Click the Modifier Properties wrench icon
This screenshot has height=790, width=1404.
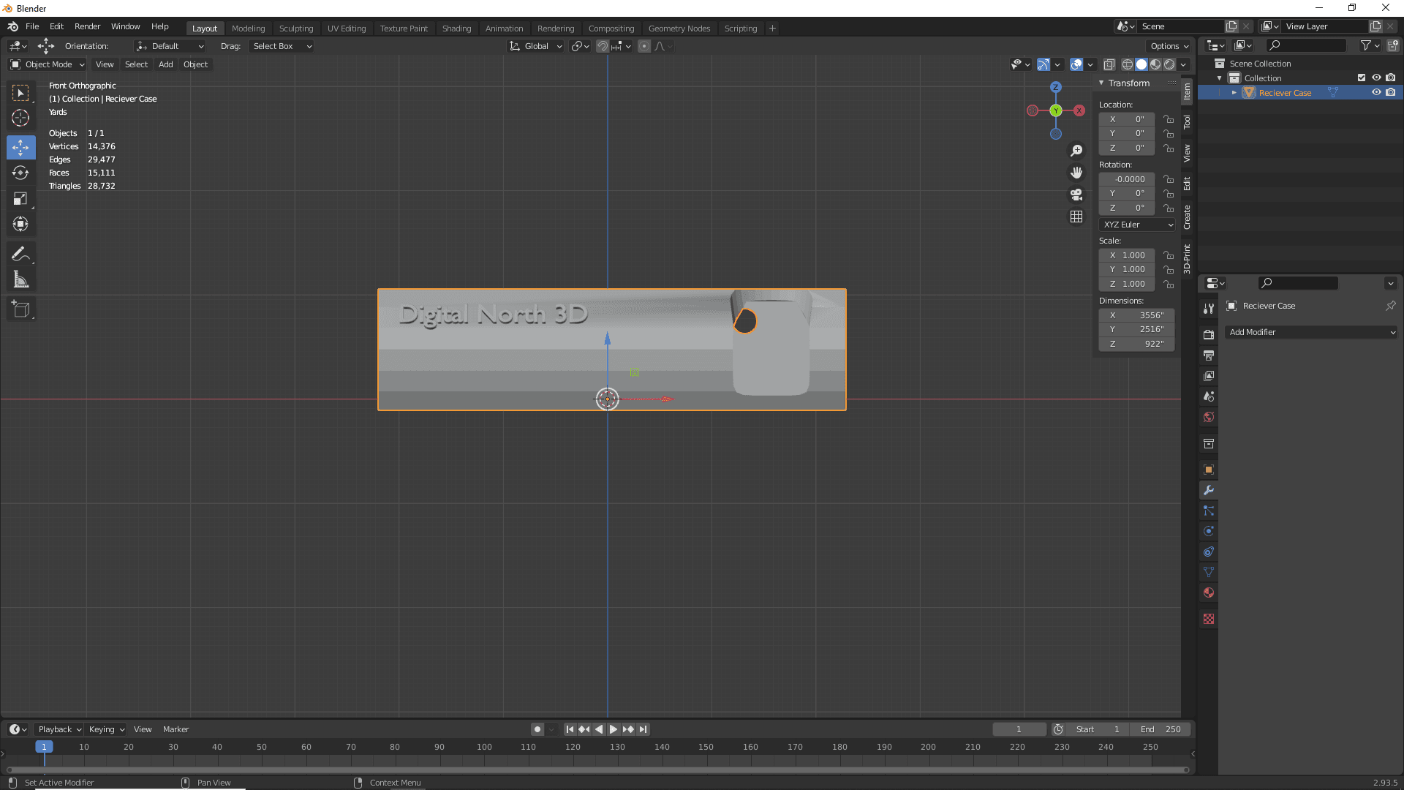tap(1208, 490)
